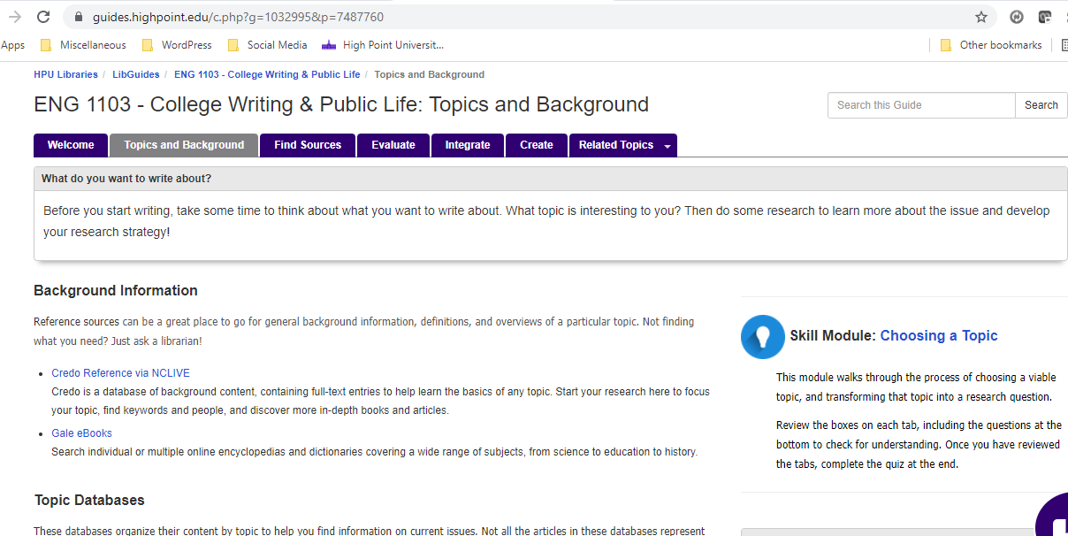Open the purple chat widget in the corner

click(1054, 517)
